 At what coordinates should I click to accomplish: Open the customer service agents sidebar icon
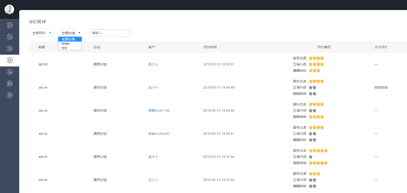tap(9, 72)
